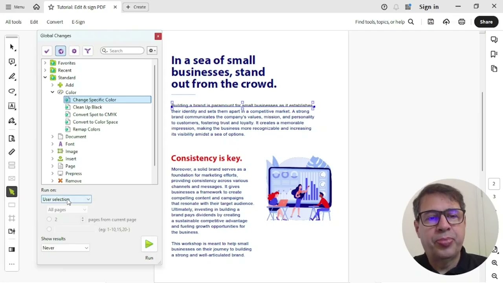Screen dimensions: 503x283
Task: Print the document via printer icon
Action: click(462, 22)
